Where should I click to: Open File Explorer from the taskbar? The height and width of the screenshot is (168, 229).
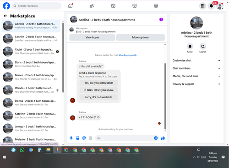pos(49,150)
